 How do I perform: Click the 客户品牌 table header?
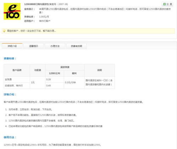[x=17, y=70]
